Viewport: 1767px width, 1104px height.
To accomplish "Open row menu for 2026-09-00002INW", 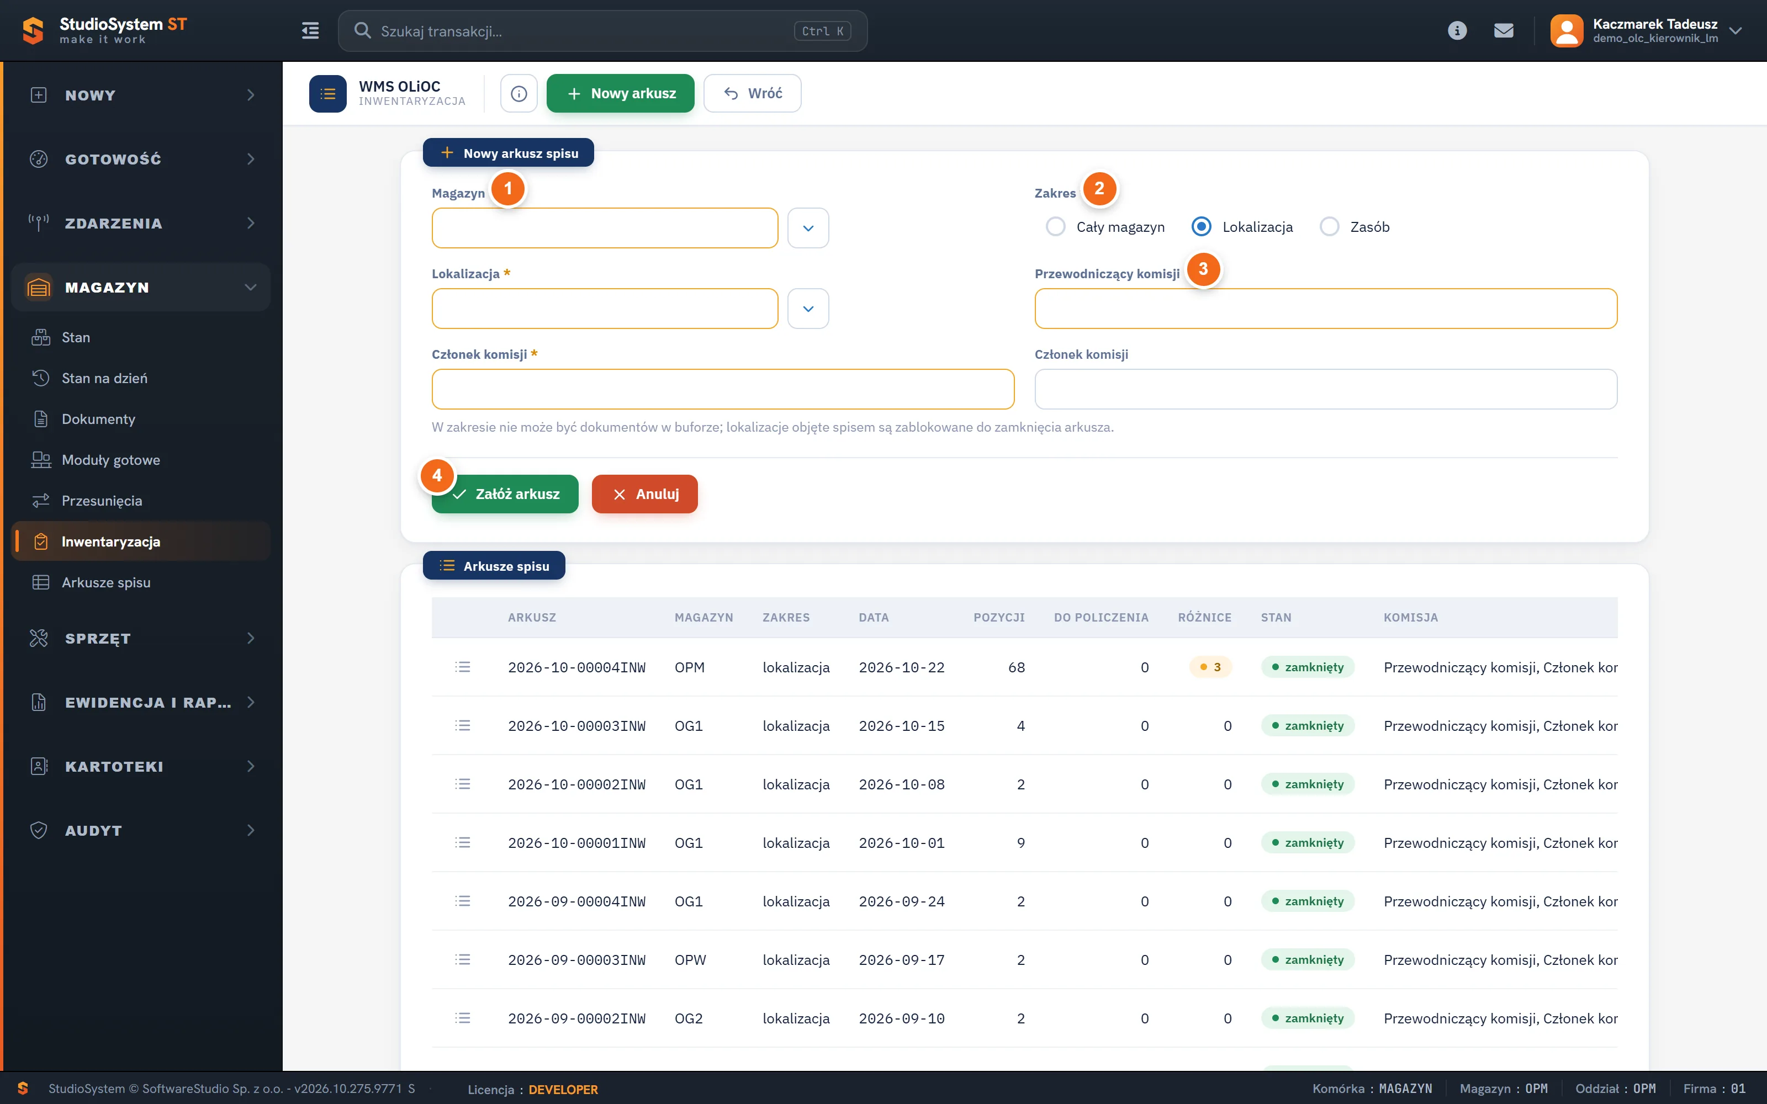I will coord(463,1017).
